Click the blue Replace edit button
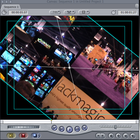 34,136
